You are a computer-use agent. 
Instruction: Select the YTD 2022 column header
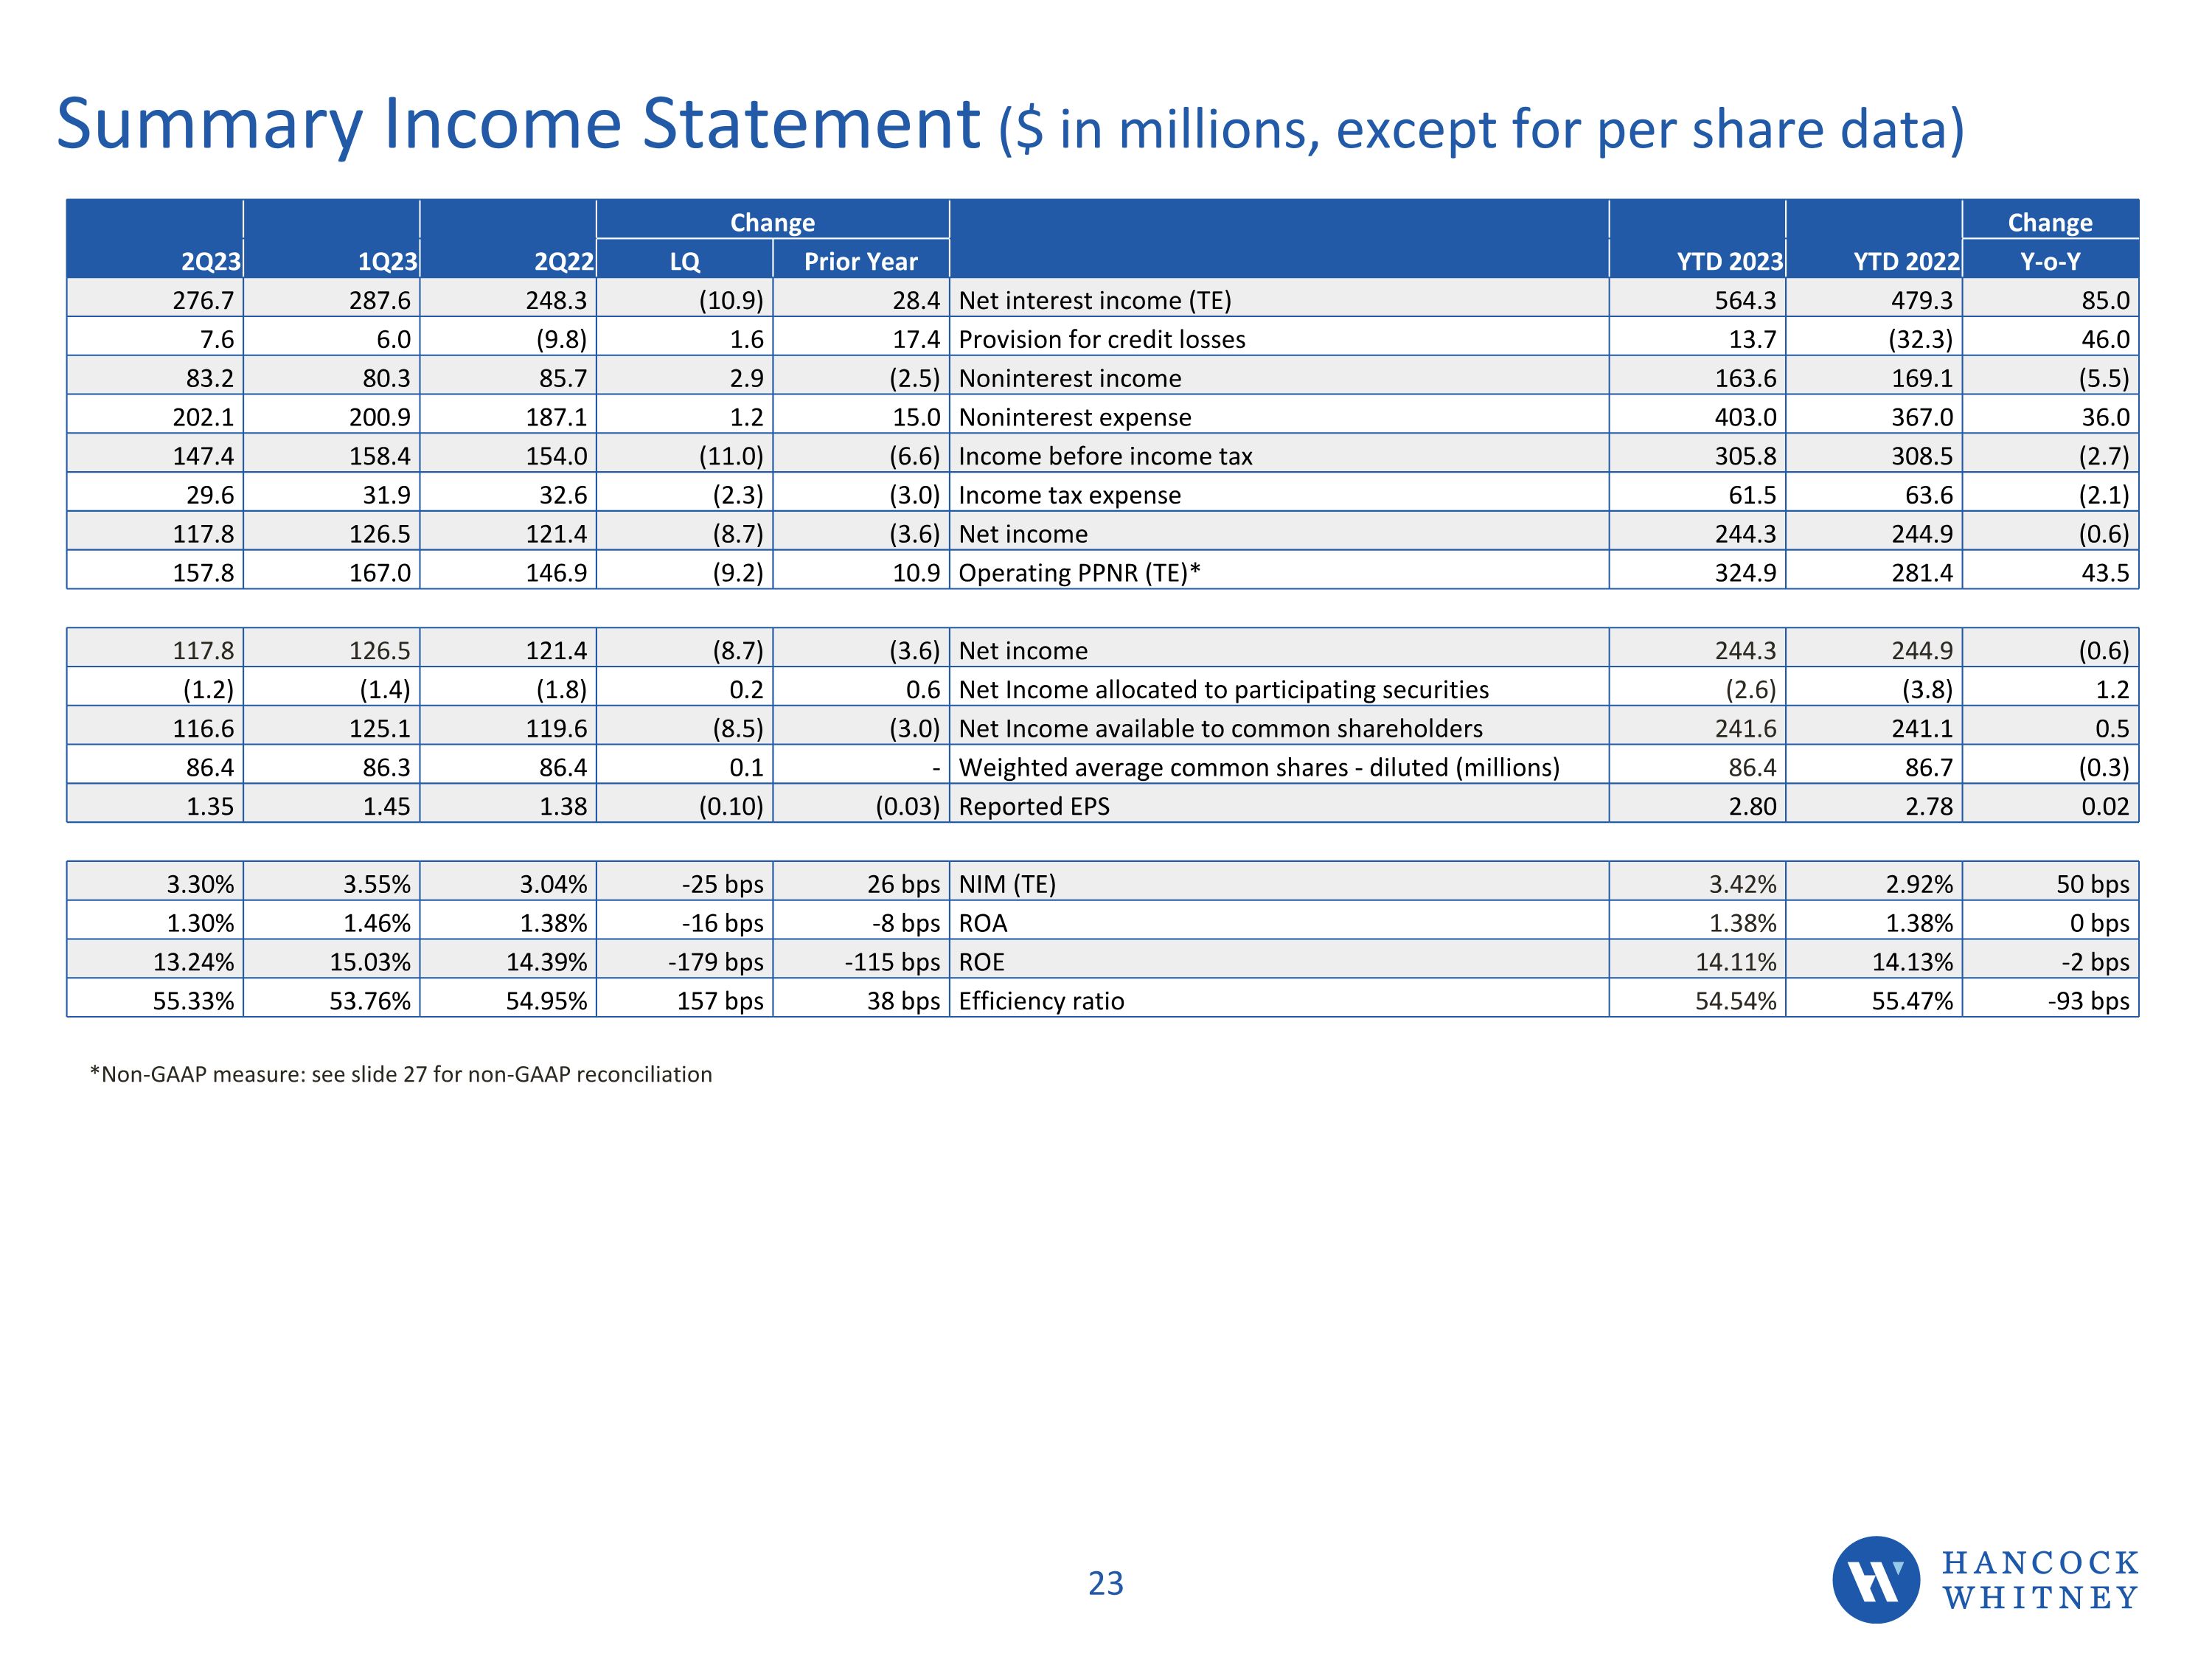[x=1906, y=261]
